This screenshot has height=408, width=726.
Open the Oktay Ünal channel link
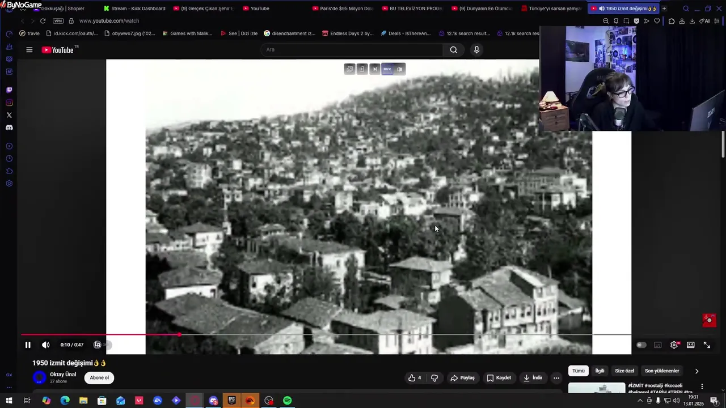63,375
